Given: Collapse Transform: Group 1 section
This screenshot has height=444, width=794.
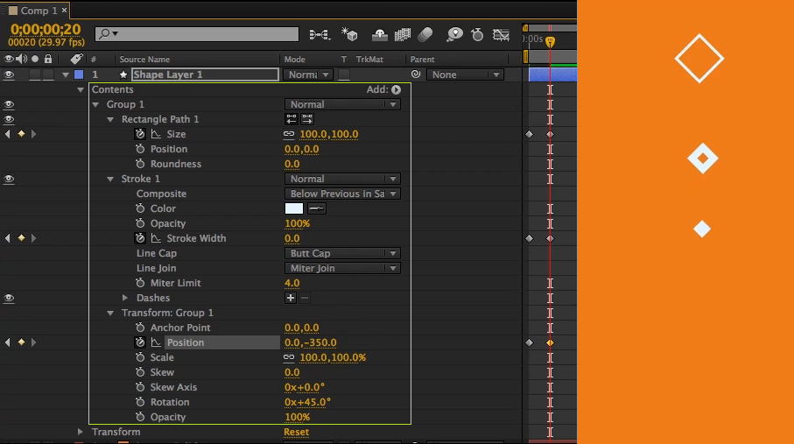Looking at the screenshot, I should click(110, 313).
